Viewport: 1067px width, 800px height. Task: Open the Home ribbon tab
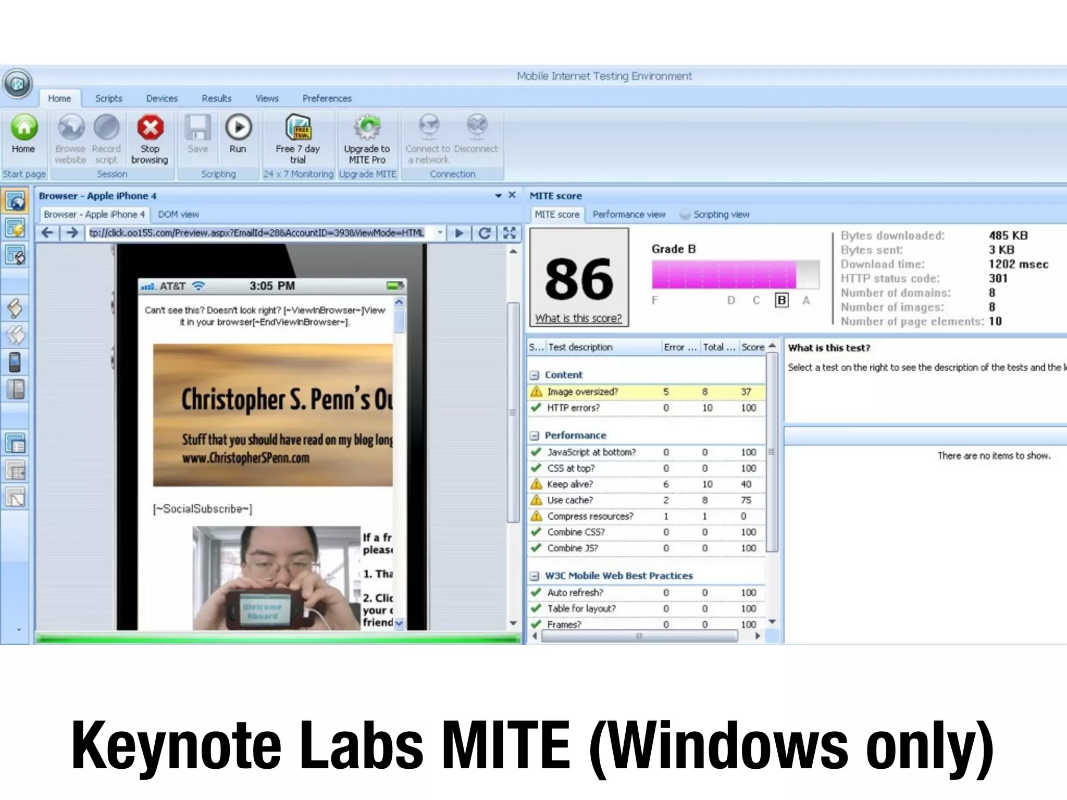click(x=59, y=98)
